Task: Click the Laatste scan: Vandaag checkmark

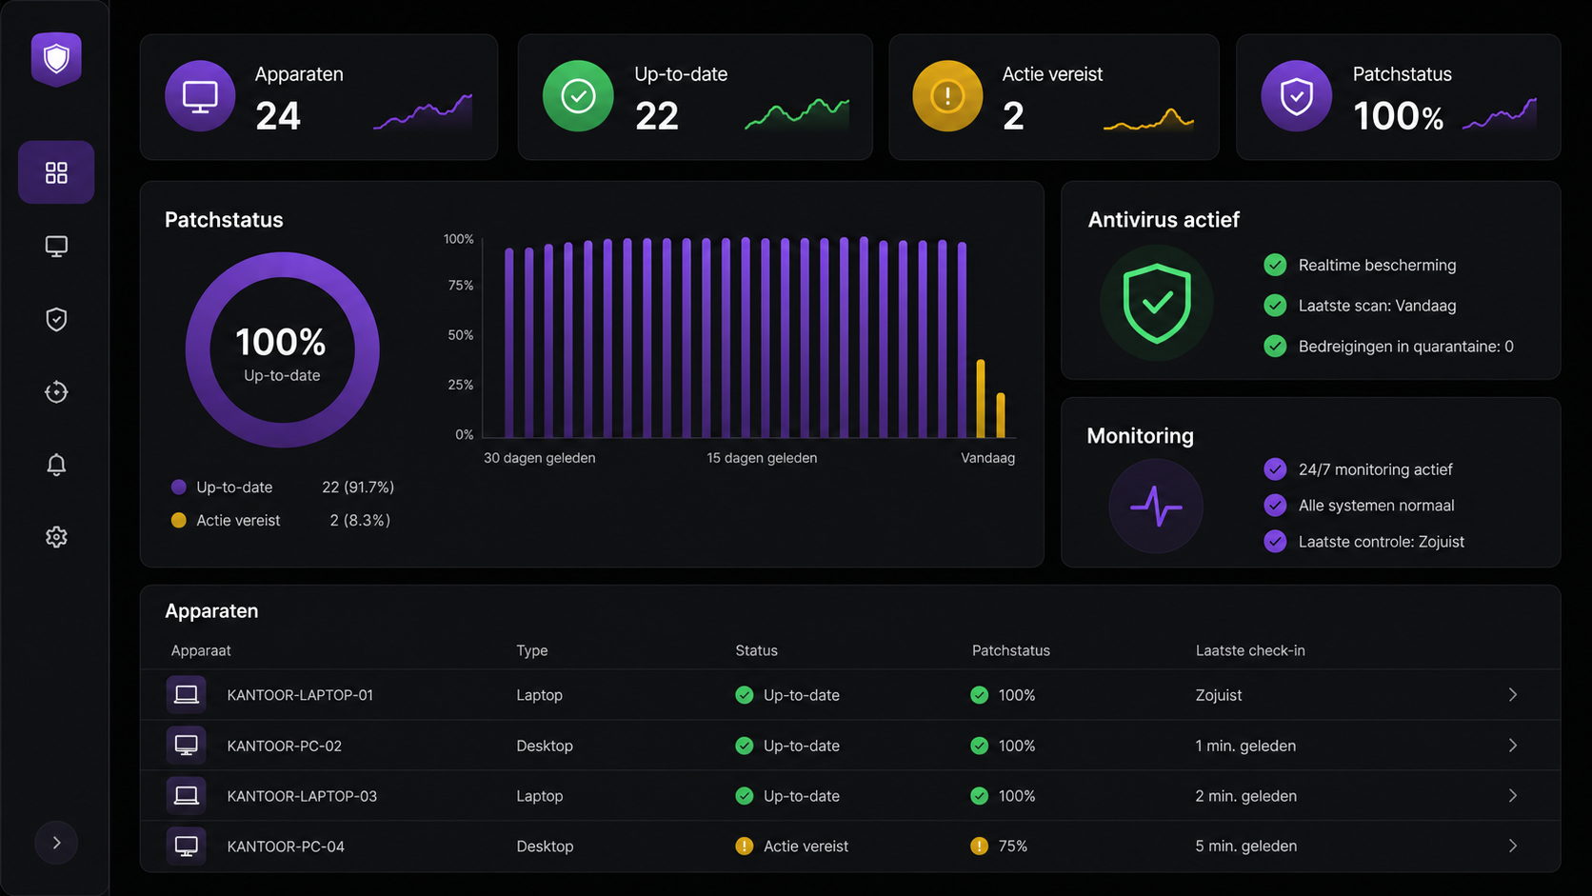Action: (x=1275, y=306)
